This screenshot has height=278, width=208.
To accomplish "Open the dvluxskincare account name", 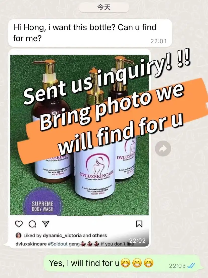I will click(x=31, y=244).
